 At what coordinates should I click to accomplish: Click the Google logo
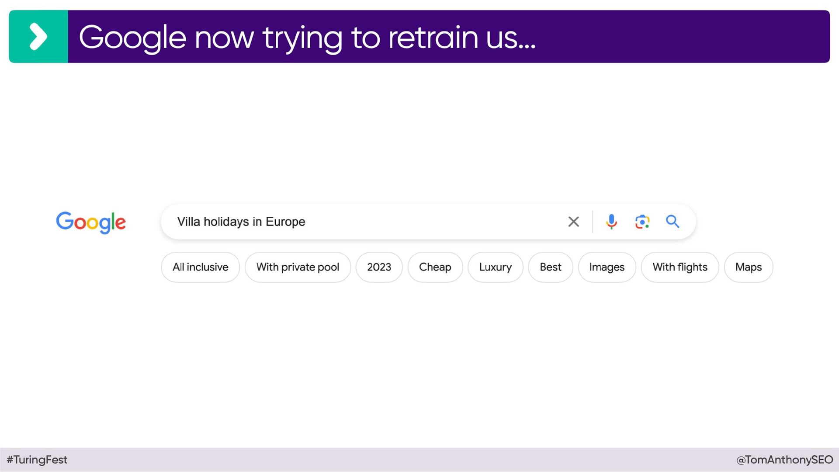click(x=91, y=222)
